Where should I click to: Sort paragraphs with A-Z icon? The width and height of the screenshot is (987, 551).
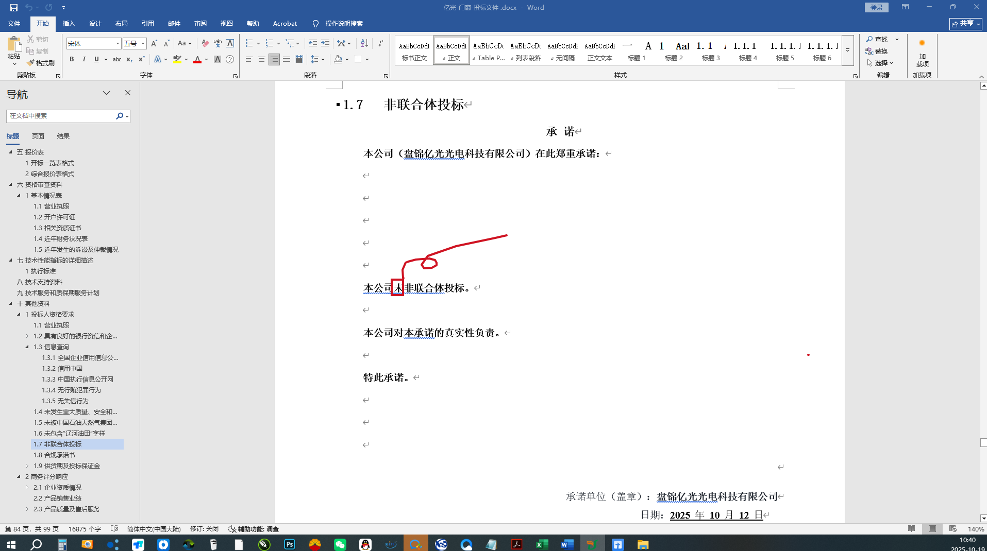click(364, 43)
